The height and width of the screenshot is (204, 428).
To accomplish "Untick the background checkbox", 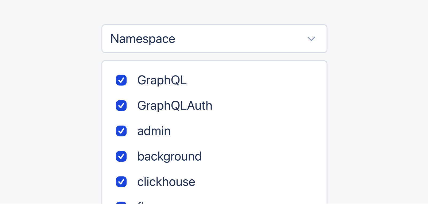I will pos(121,156).
